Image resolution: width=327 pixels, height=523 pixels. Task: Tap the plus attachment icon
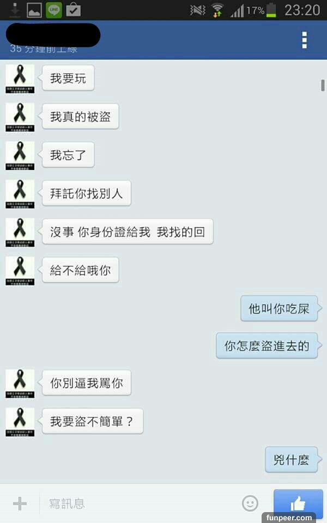20,503
